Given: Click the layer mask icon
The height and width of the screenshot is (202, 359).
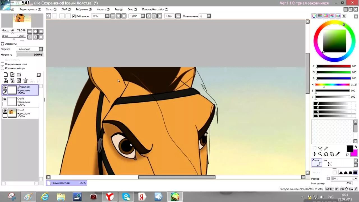Looking at the screenshot, I should click(39, 75).
